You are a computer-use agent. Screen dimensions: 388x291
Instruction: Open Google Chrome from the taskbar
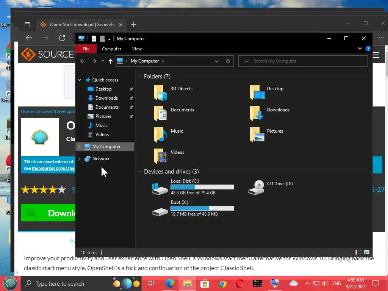[222, 283]
